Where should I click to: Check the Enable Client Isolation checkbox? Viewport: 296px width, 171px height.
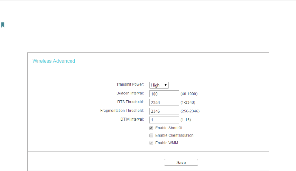click(x=151, y=135)
